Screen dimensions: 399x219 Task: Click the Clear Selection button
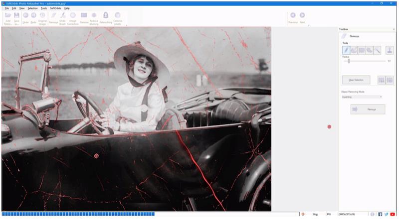356,80
